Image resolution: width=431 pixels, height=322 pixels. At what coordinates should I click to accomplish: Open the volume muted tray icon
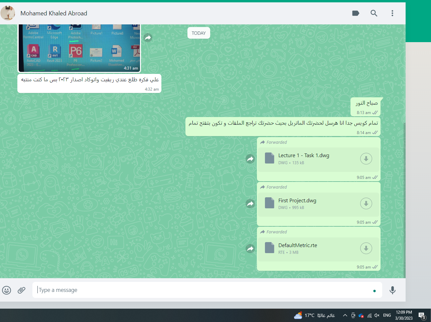tap(377, 315)
